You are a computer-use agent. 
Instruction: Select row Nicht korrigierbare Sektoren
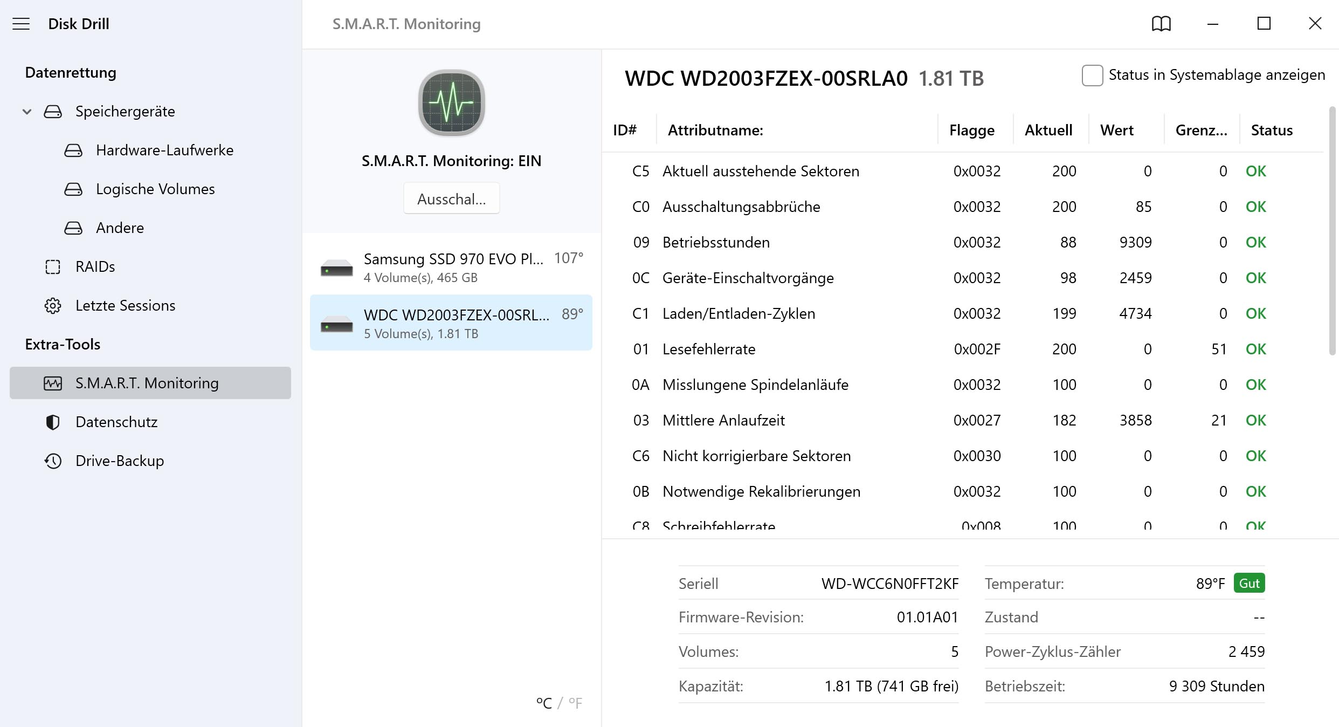(x=963, y=456)
